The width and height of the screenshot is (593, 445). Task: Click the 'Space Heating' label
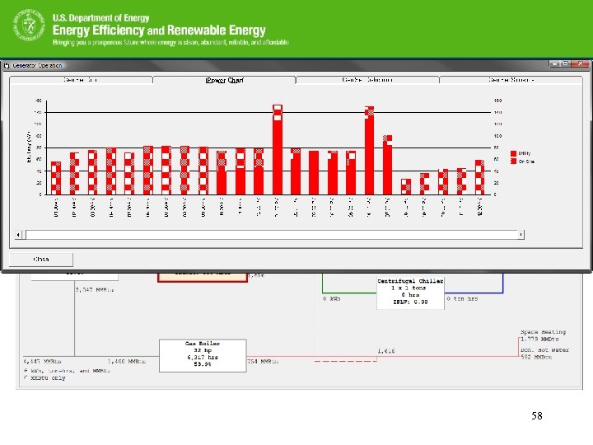(543, 332)
